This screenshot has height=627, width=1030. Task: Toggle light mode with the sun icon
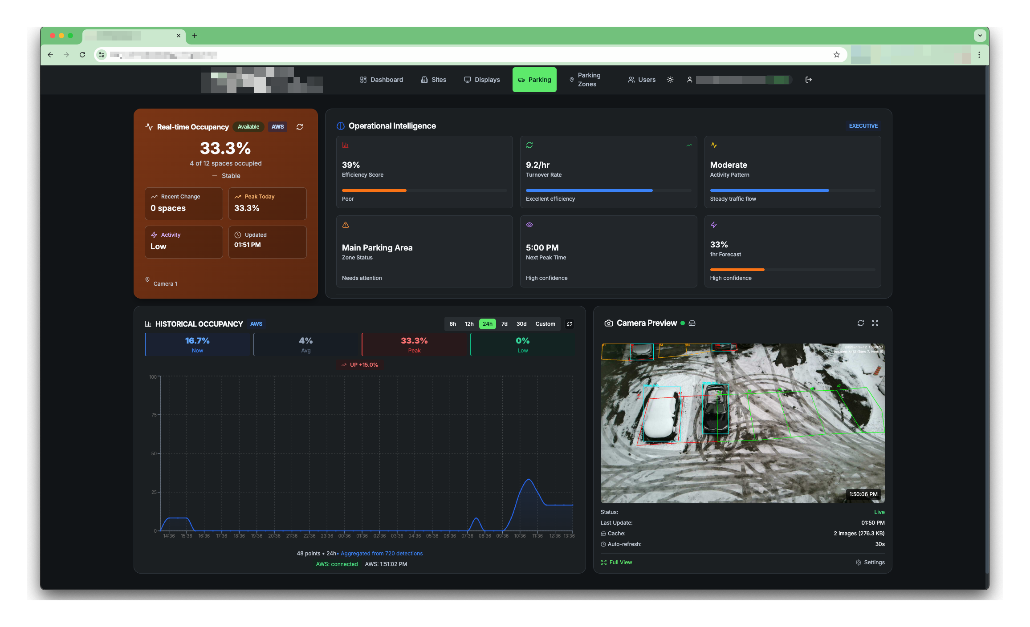(x=670, y=80)
